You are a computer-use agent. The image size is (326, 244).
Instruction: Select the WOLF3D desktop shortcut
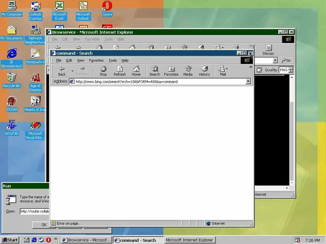click(12, 128)
